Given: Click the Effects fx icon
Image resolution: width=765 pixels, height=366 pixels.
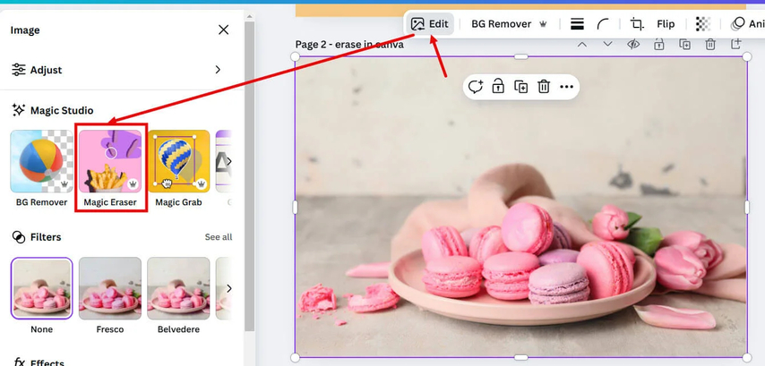Looking at the screenshot, I should click(x=19, y=362).
